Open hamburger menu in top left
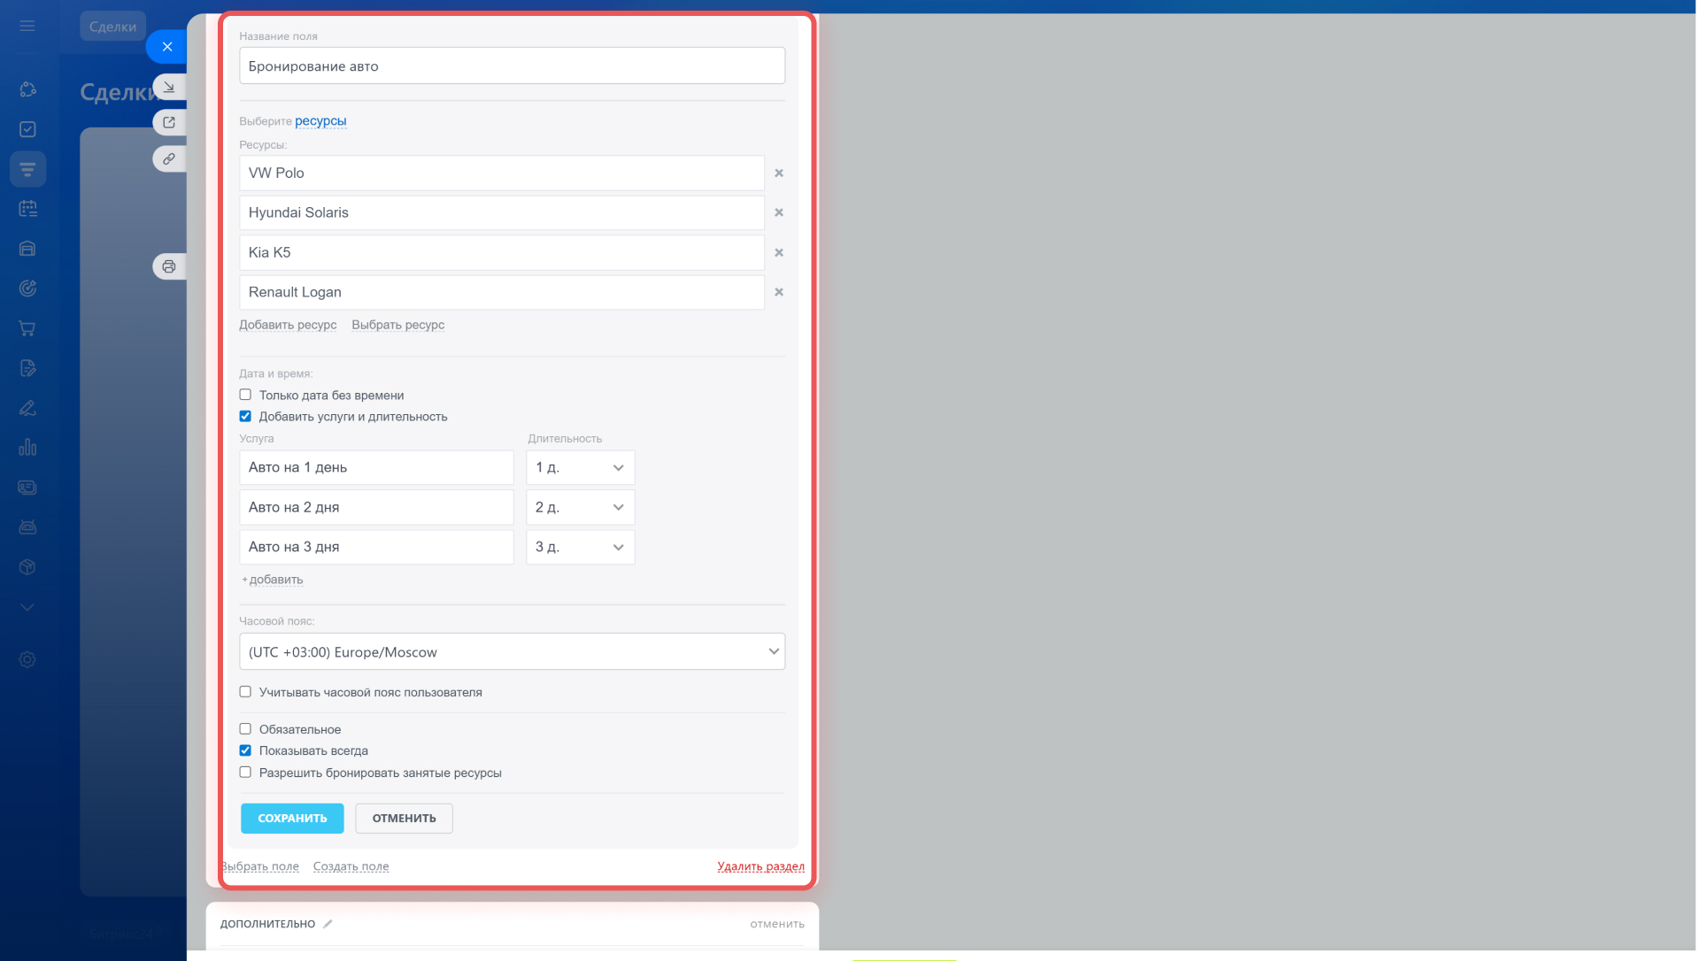Image resolution: width=1705 pixels, height=961 pixels. (27, 27)
